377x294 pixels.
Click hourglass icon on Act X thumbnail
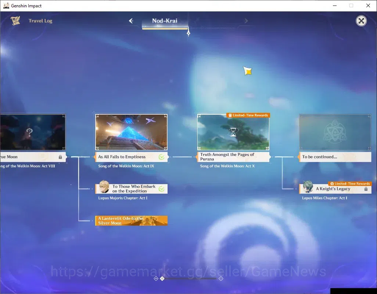pyautogui.click(x=233, y=132)
